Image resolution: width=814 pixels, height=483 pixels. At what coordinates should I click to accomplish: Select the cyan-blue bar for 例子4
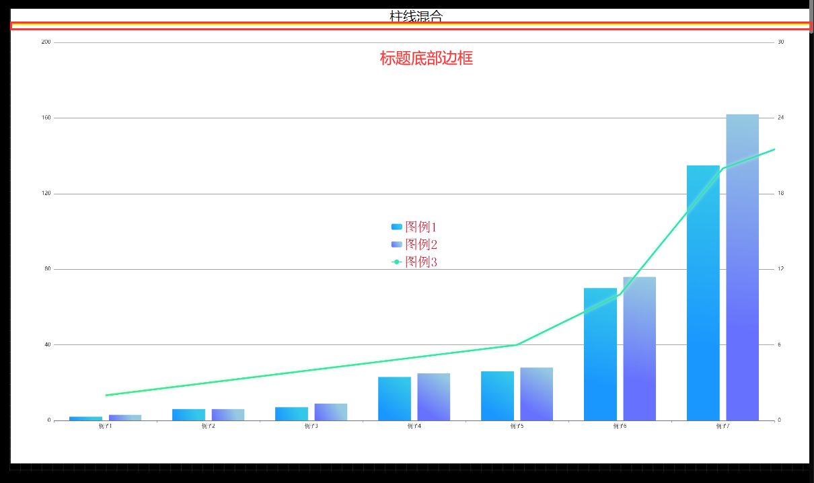point(394,398)
